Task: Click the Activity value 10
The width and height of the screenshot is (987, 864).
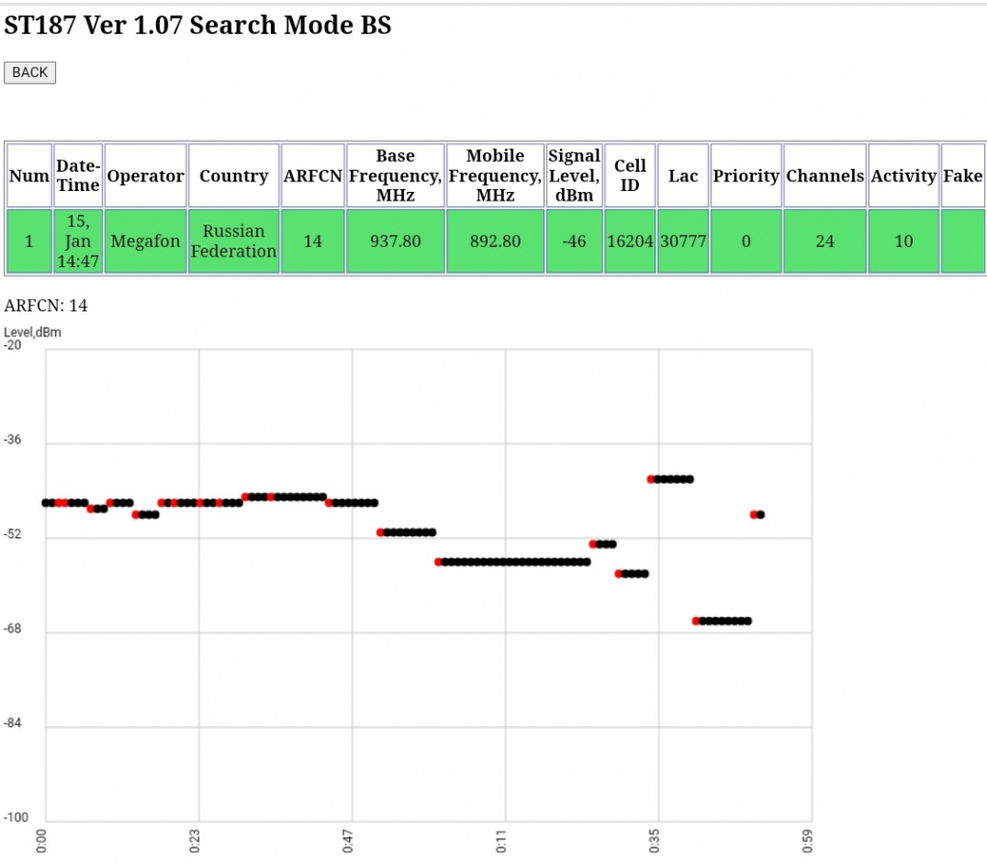Action: coord(903,241)
